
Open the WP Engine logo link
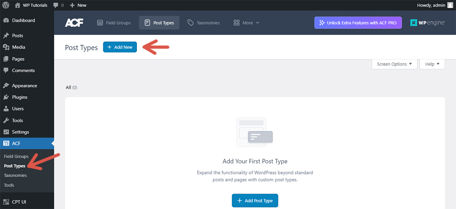[x=427, y=23]
